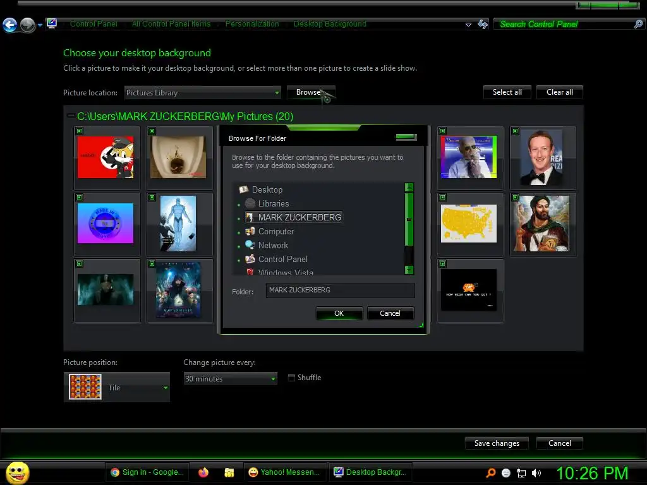Image resolution: width=647 pixels, height=485 pixels.
Task: Toggle checkbox on the yellow US map picture
Action: coord(442,198)
